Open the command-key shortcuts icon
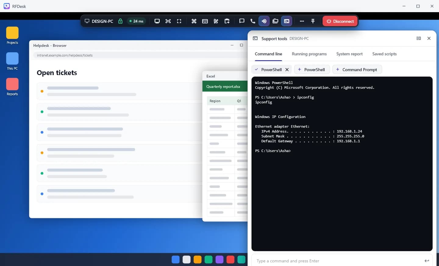This screenshot has width=439, height=266. (194, 21)
